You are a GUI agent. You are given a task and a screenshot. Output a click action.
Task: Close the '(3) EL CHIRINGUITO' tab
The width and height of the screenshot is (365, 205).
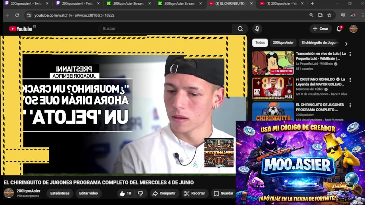coord(251,3)
